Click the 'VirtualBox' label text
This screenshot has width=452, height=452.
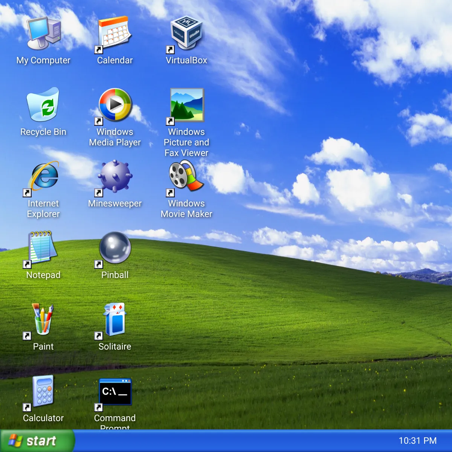186,60
